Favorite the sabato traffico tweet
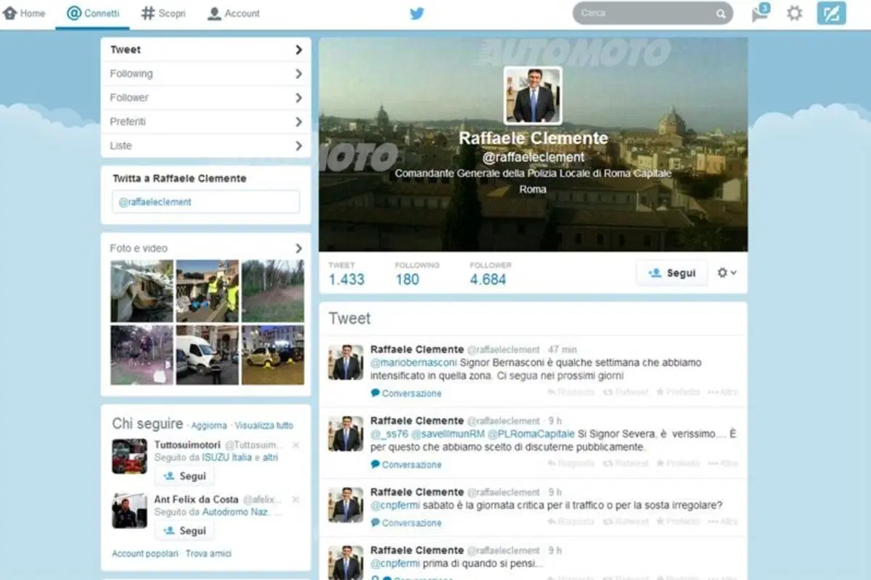This screenshot has height=580, width=871. pyautogui.click(x=678, y=521)
